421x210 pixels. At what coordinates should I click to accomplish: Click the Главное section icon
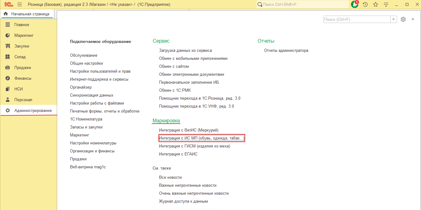8,25
